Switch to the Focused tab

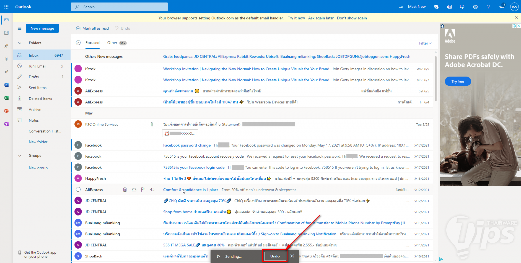(x=92, y=43)
